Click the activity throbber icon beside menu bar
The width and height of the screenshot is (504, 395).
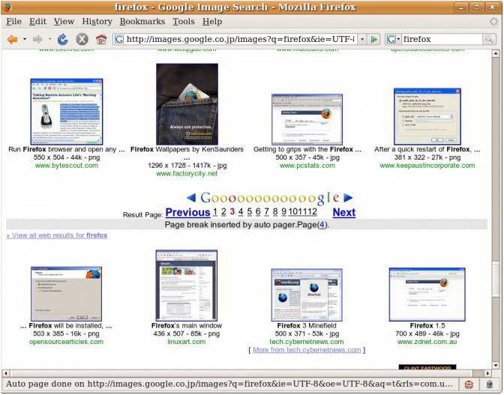click(x=493, y=22)
